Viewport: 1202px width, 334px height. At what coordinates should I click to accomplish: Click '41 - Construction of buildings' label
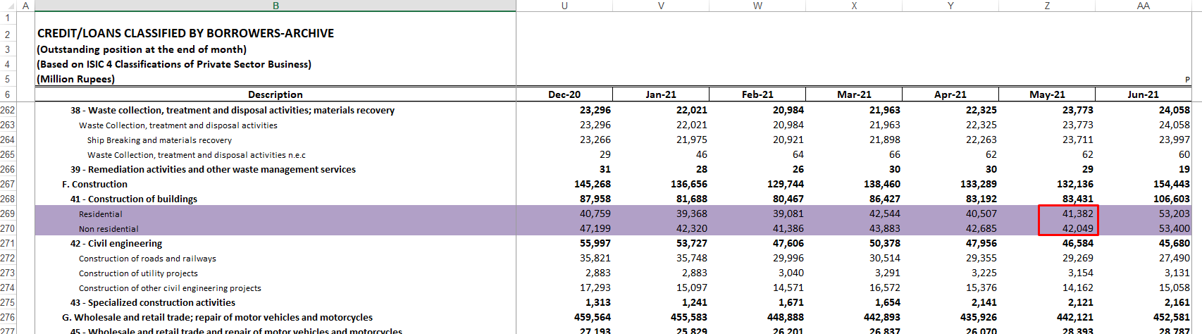[x=134, y=199]
